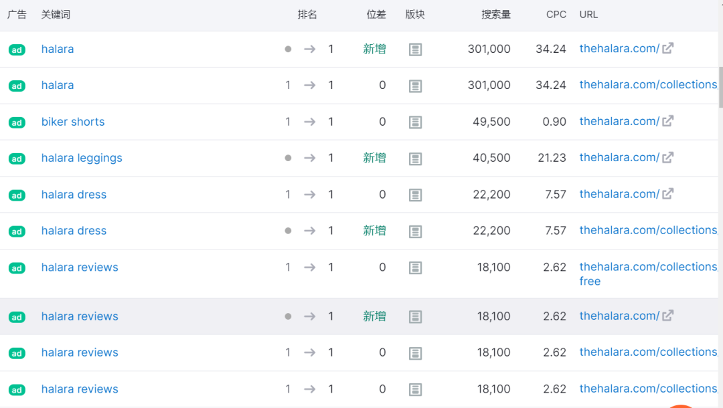The height and width of the screenshot is (408, 723).
Task: Sort the table by the 搜索量 column header
Action: 495,14
